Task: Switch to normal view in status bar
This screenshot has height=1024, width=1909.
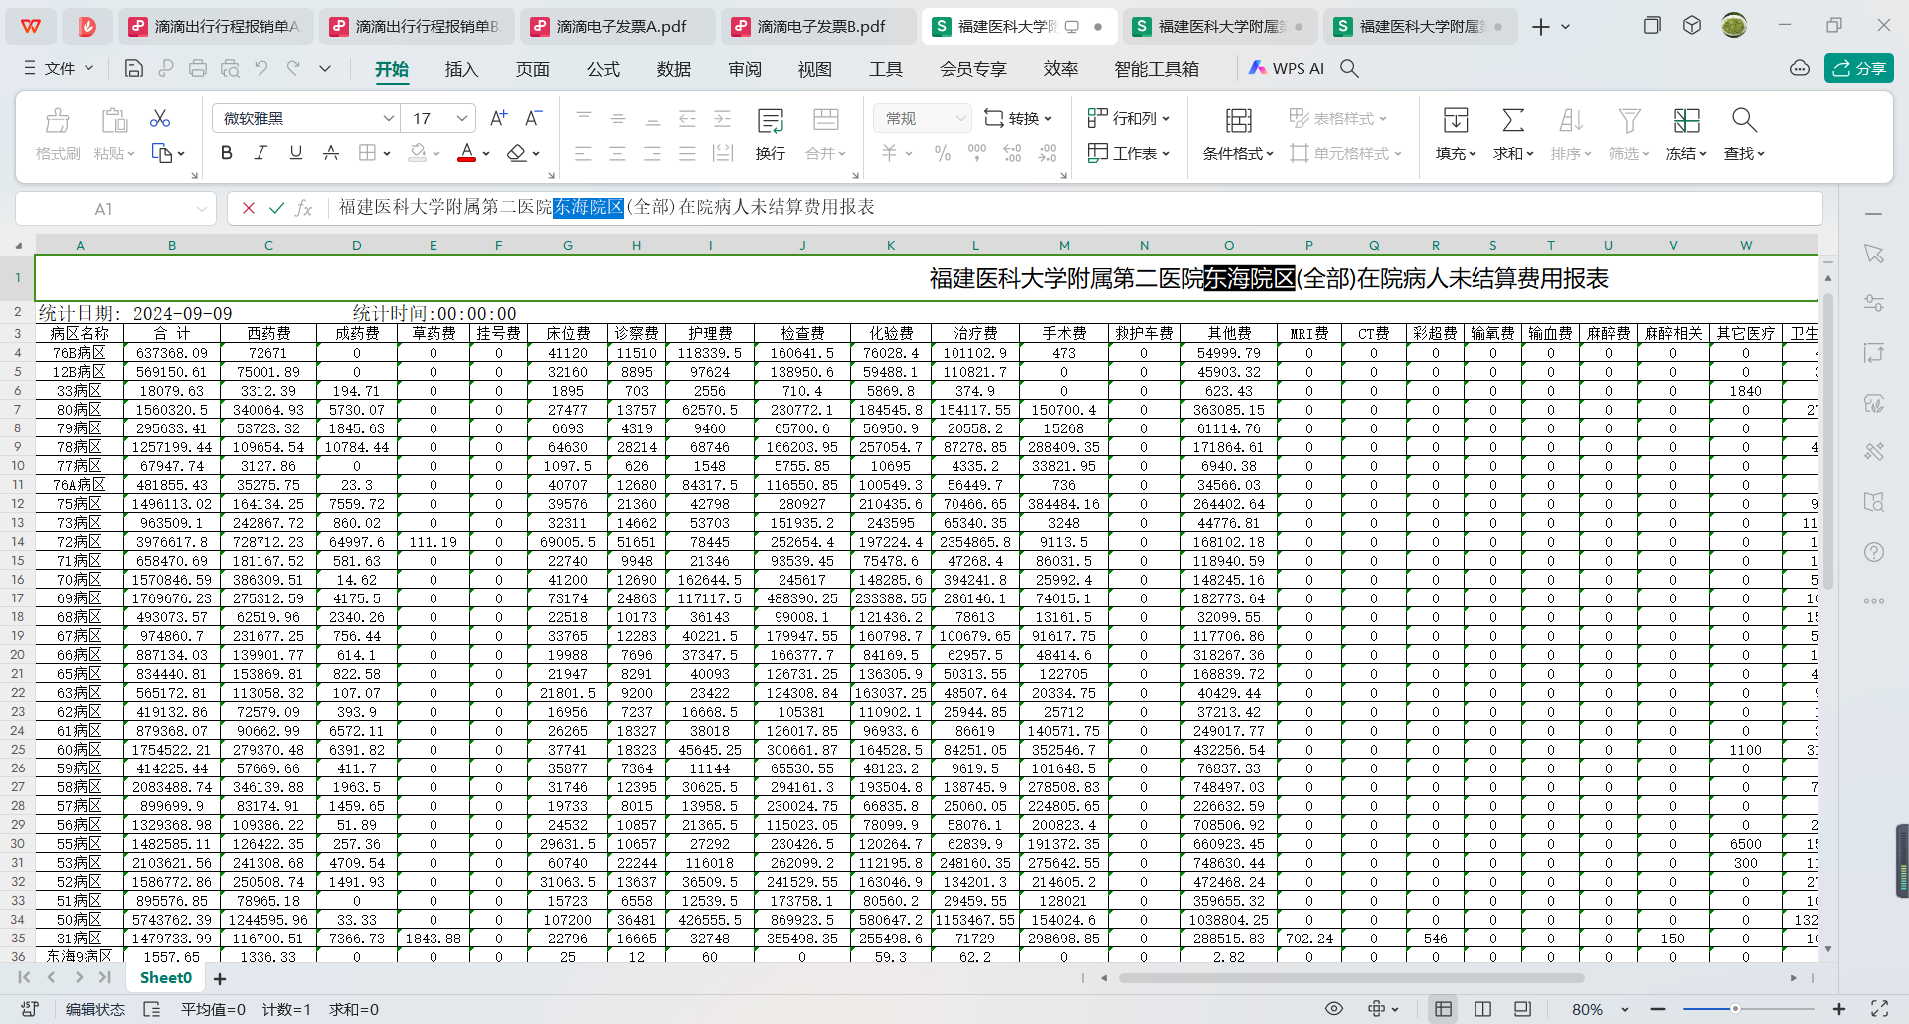Action: pyautogui.click(x=1443, y=1009)
